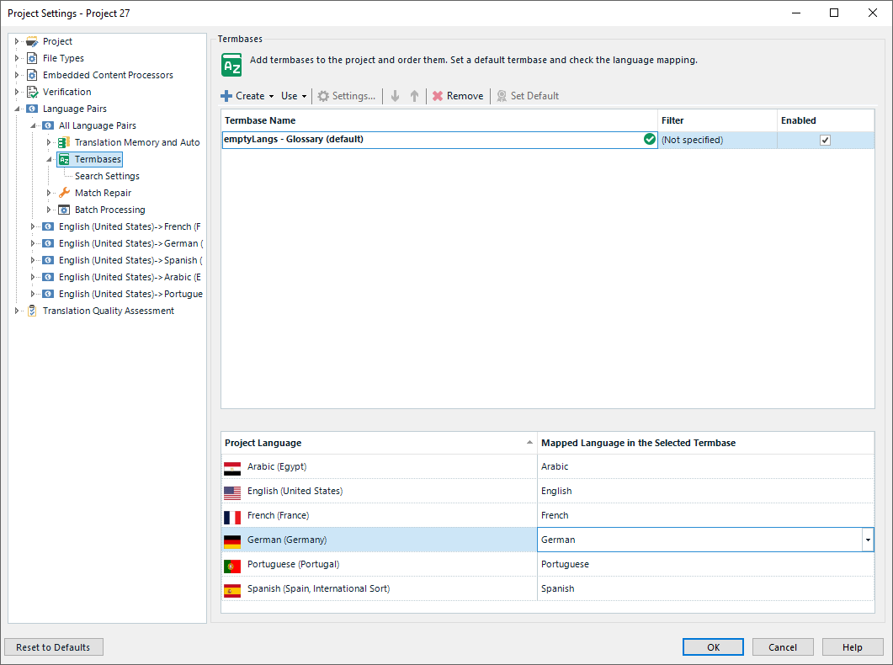Click the green checkmark status icon of emptyLangs
Screen dimensions: 893x665
649,139
